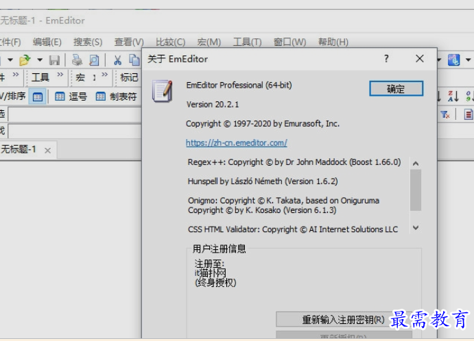Toggle 逗号 CSV mode
Image resolution: width=474 pixels, height=341 pixels.
pos(71,97)
